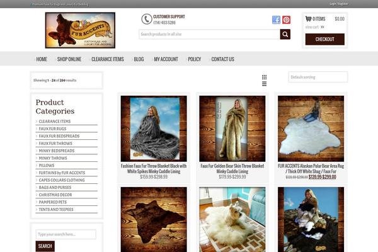Focus the sidebar 'Type your search here' field
Screen dimensions: 378x252
[x=66, y=234]
